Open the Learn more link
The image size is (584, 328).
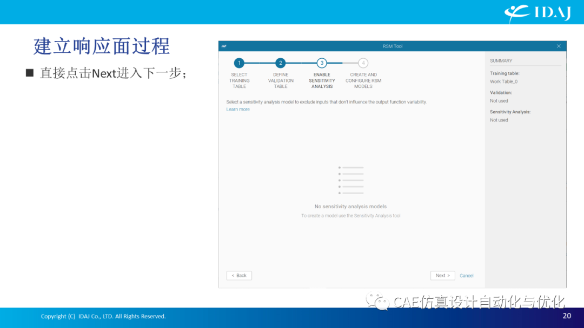(x=238, y=109)
